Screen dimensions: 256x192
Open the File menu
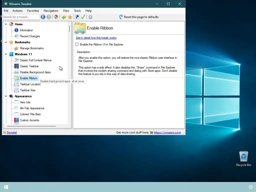[x=6, y=10]
